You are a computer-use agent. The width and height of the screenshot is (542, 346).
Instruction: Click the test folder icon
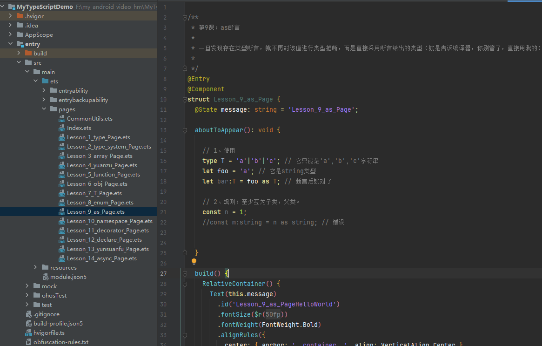37,305
